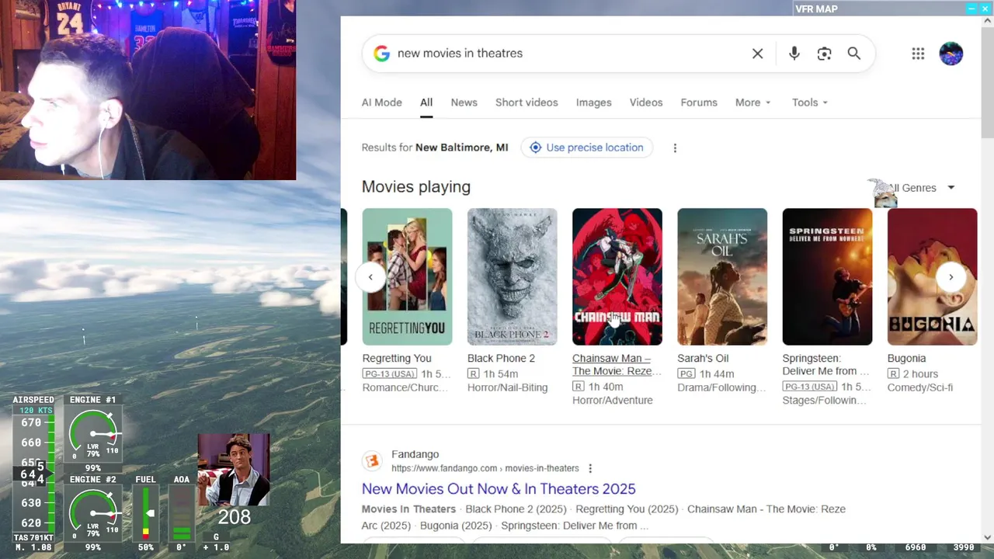Open the Google account profile avatar
The image size is (994, 559).
point(951,54)
